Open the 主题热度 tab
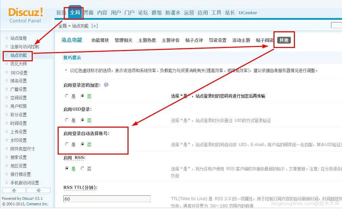 pos(147,40)
